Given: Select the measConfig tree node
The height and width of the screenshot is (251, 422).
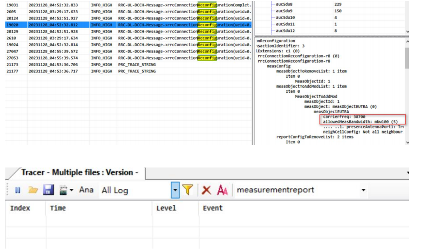Looking at the screenshot, I should coord(279,67).
